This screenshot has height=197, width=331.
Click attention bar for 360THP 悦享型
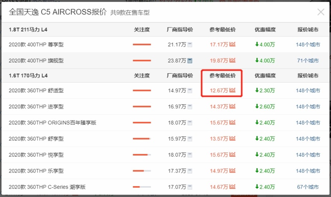click(x=142, y=155)
